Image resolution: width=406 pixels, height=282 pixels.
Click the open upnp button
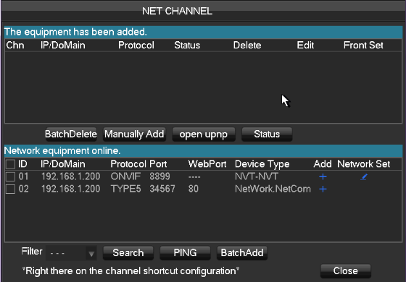point(204,134)
